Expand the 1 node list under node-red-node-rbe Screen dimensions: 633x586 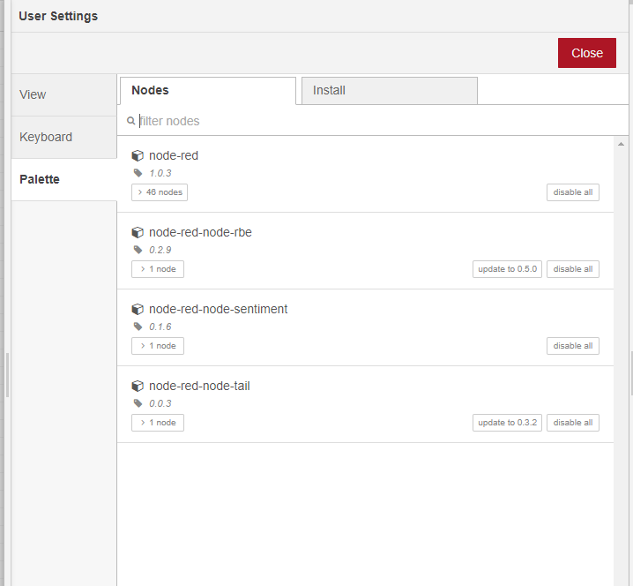coord(158,269)
